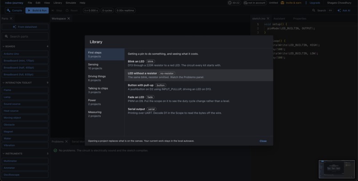
Task: Close the Parts panel tab
Action: coord(11,19)
